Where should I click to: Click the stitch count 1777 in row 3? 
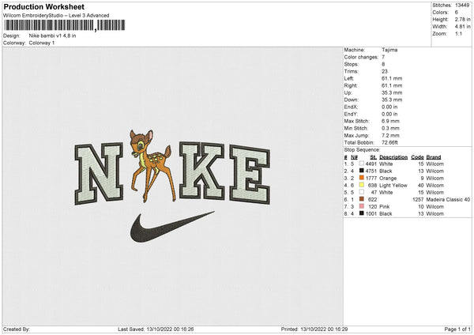371,179
